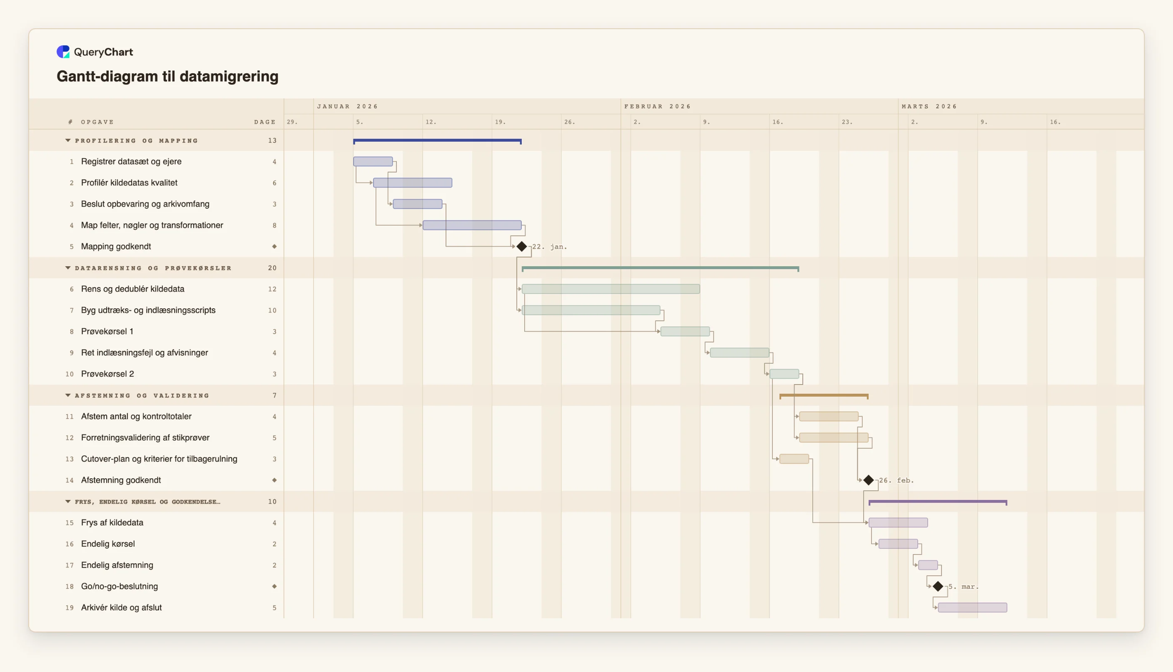Select the Beslut opbevaring og arkivomfang bar
The image size is (1173, 672).
click(418, 204)
